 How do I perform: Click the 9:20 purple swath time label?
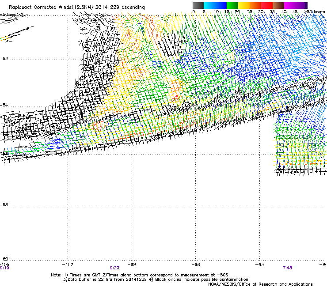click(x=115, y=268)
